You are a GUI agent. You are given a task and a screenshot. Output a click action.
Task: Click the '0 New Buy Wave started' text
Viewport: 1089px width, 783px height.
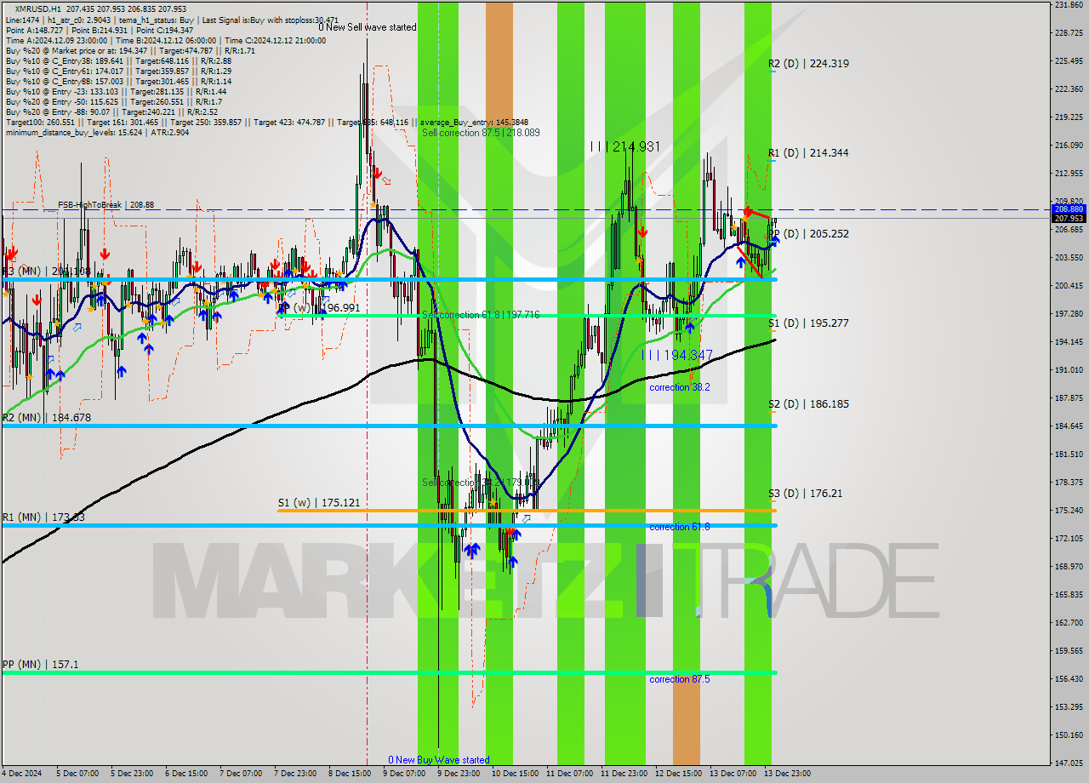click(x=439, y=760)
